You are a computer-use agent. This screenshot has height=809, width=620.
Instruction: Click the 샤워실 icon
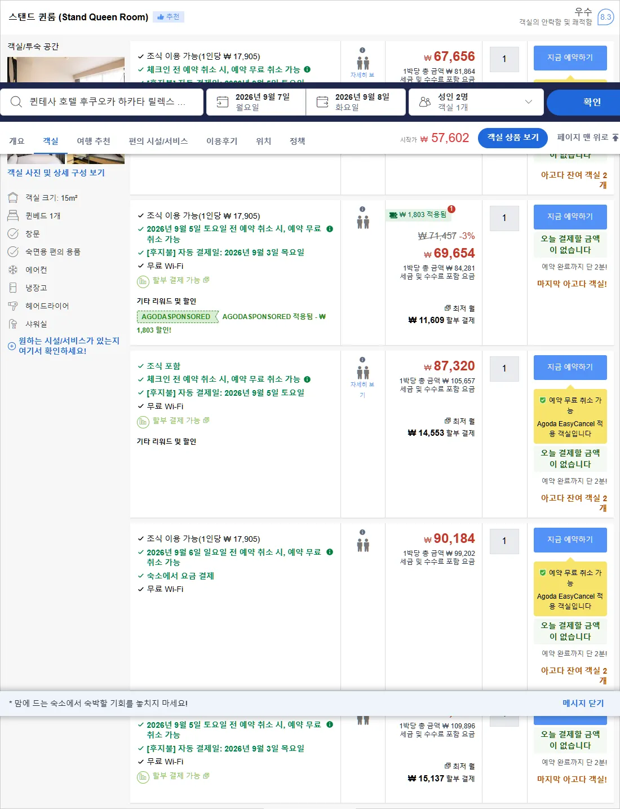(x=13, y=324)
